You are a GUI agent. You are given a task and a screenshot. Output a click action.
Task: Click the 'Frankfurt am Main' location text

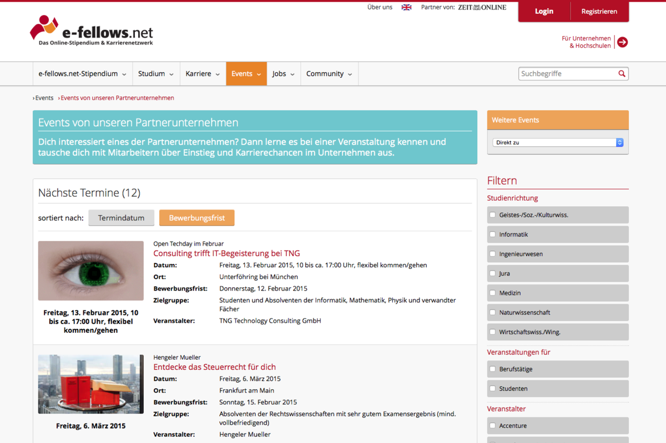247,390
